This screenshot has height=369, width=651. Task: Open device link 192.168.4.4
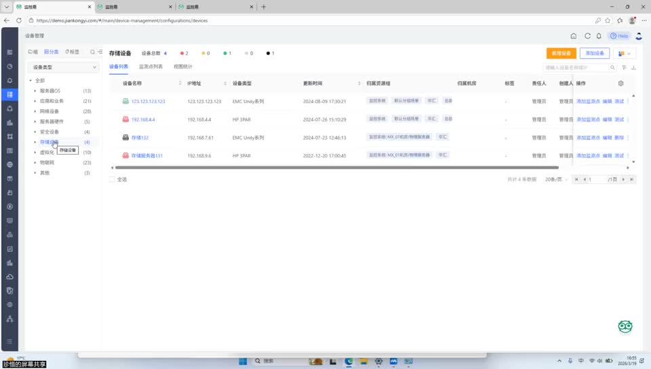[142, 119]
